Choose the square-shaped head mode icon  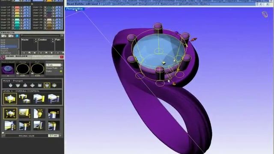tap(40, 85)
